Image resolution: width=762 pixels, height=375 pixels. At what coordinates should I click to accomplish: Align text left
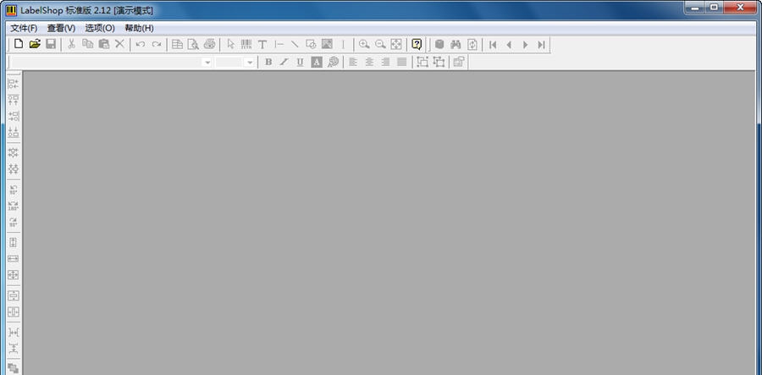pyautogui.click(x=353, y=62)
